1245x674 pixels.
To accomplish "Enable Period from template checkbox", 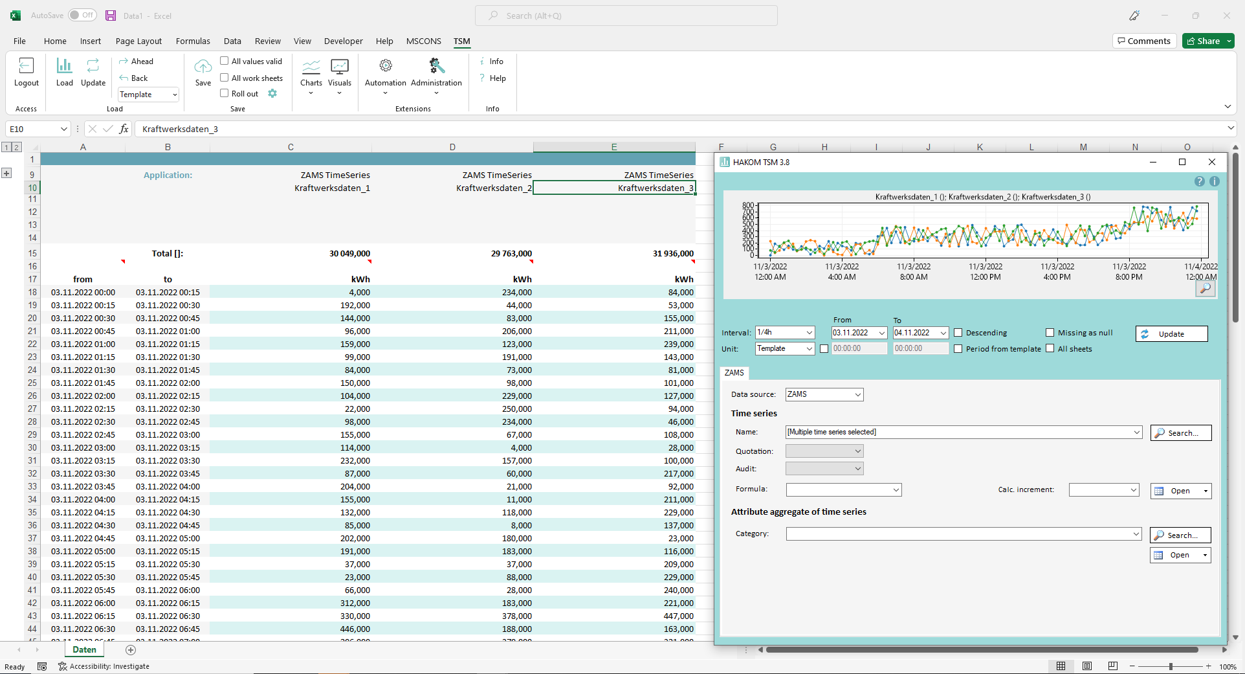I will coord(958,349).
